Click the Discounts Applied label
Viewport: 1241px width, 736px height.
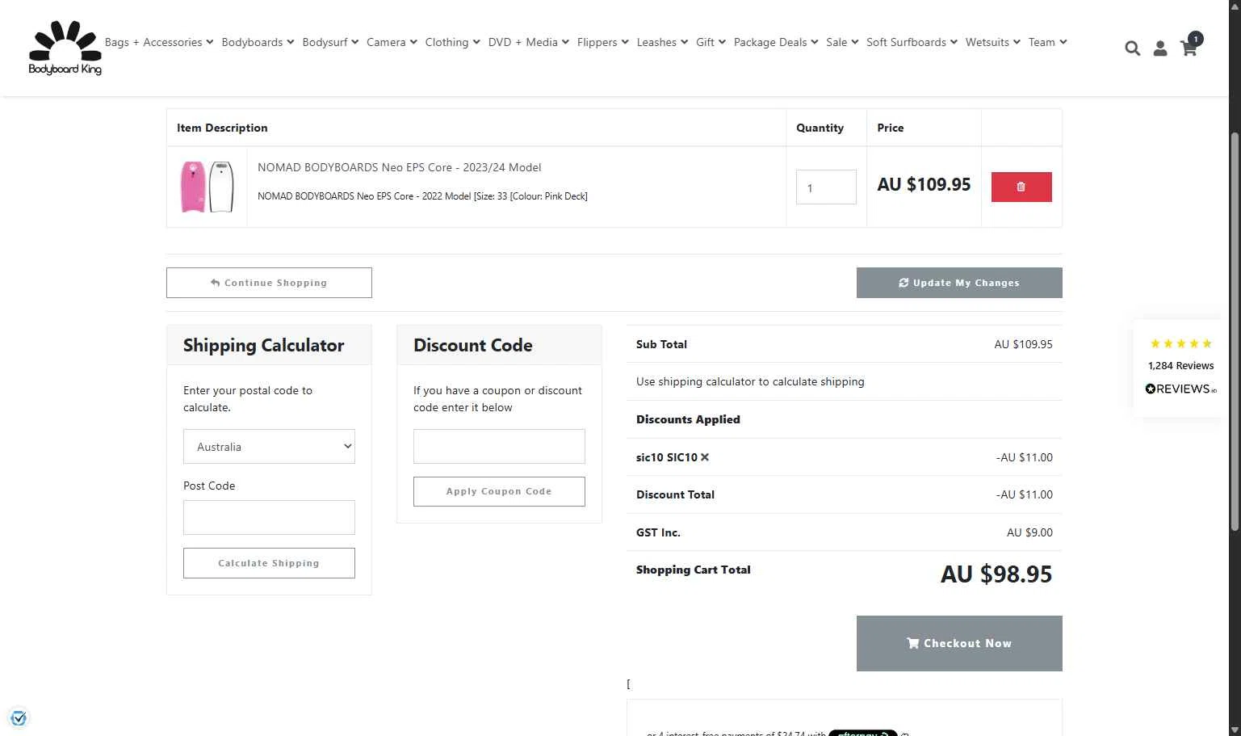click(688, 419)
